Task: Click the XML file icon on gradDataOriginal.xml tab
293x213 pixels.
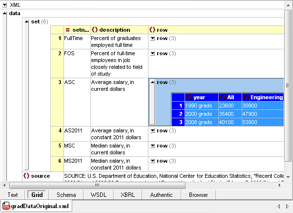Action: pyautogui.click(x=6, y=206)
